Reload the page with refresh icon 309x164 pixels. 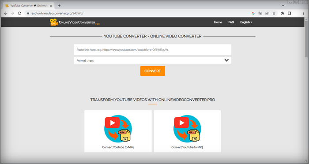point(19,13)
